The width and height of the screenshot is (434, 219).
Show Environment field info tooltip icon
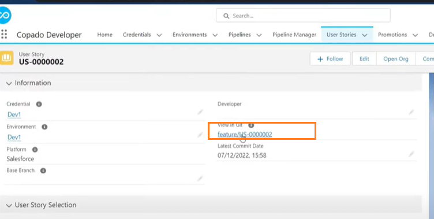(44, 127)
